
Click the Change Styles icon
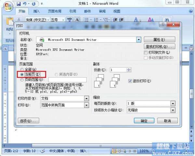click(151, 20)
